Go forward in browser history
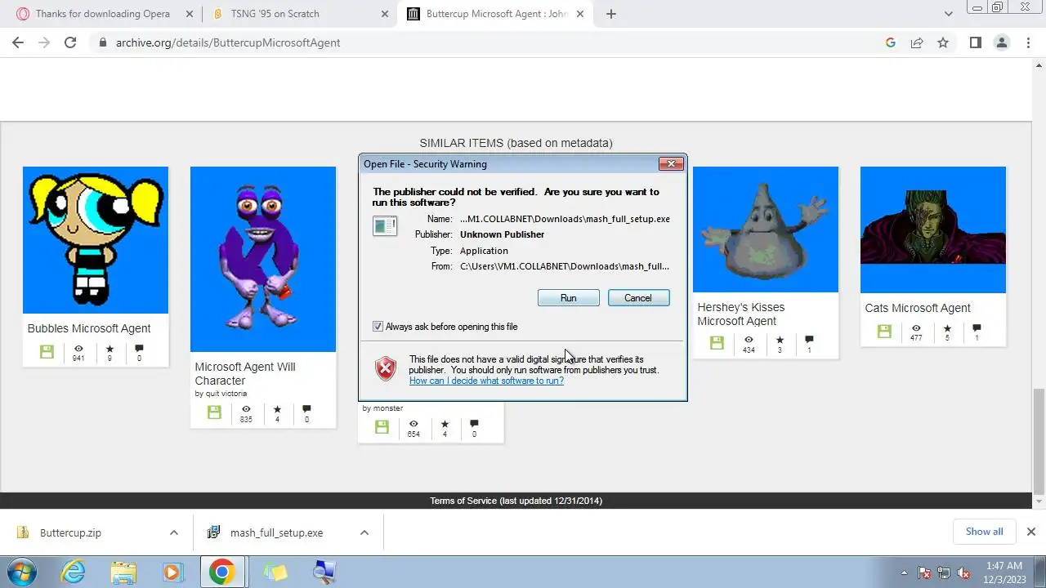 pos(44,42)
